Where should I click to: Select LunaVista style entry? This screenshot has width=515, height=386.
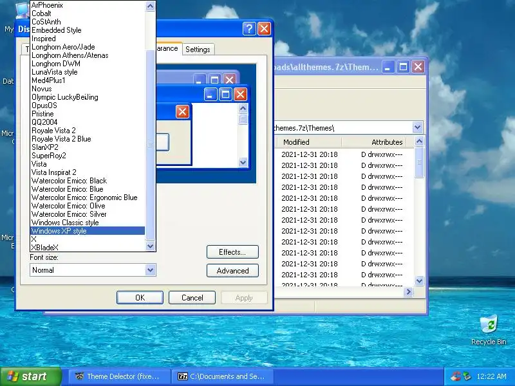coord(88,72)
